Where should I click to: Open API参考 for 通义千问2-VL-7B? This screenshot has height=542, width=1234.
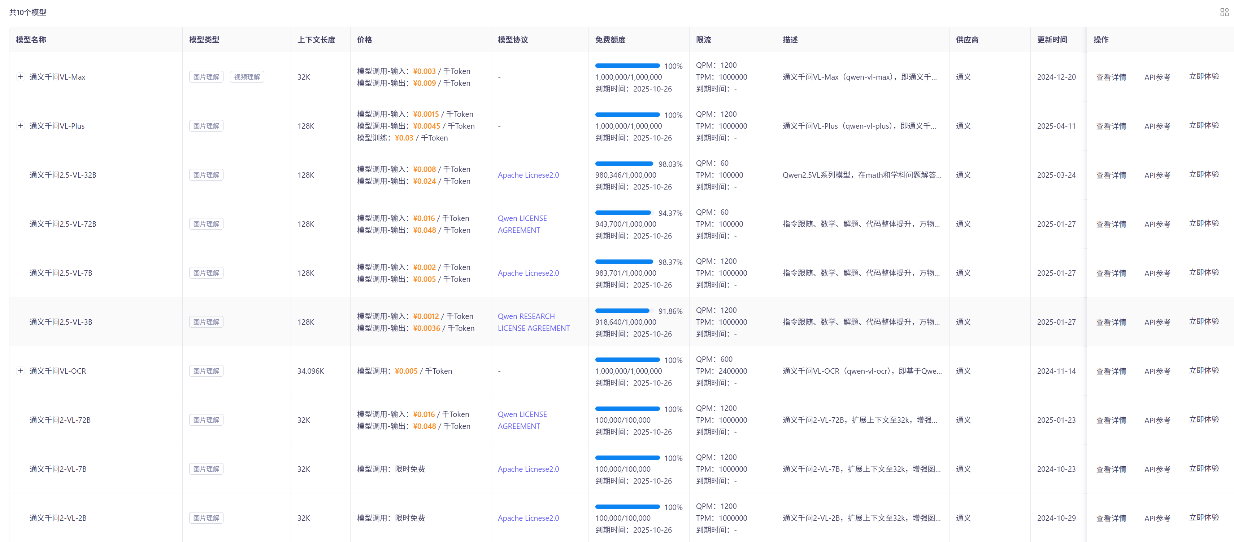pos(1157,469)
